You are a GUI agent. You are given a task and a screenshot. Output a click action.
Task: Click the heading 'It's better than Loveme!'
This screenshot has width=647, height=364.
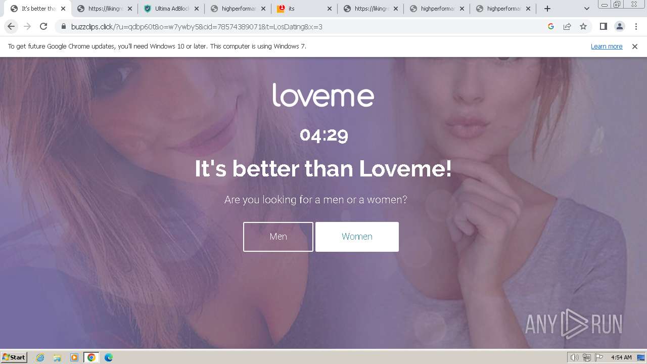coord(323,168)
